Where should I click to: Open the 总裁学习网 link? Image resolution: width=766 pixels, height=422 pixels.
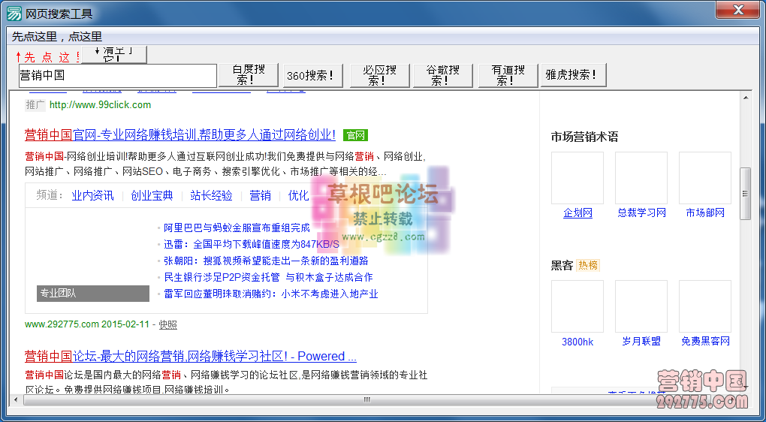(641, 213)
